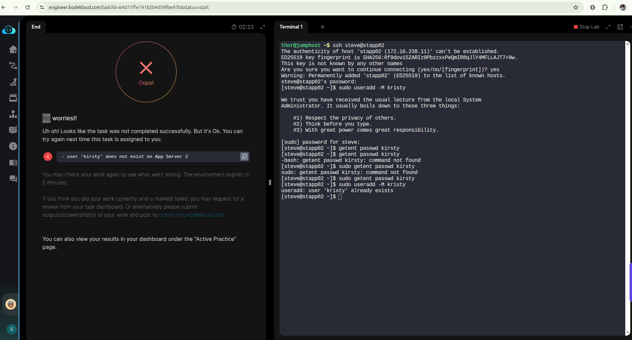Select the Terminal 1 tab
Screen dimensions: 632x340
291,27
